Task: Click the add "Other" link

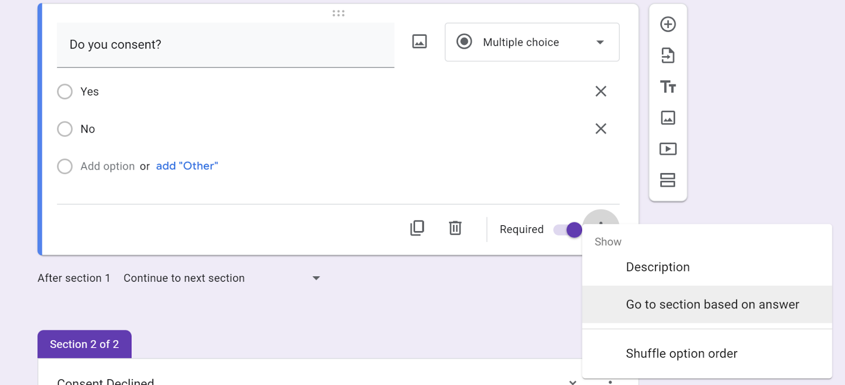Action: click(187, 166)
